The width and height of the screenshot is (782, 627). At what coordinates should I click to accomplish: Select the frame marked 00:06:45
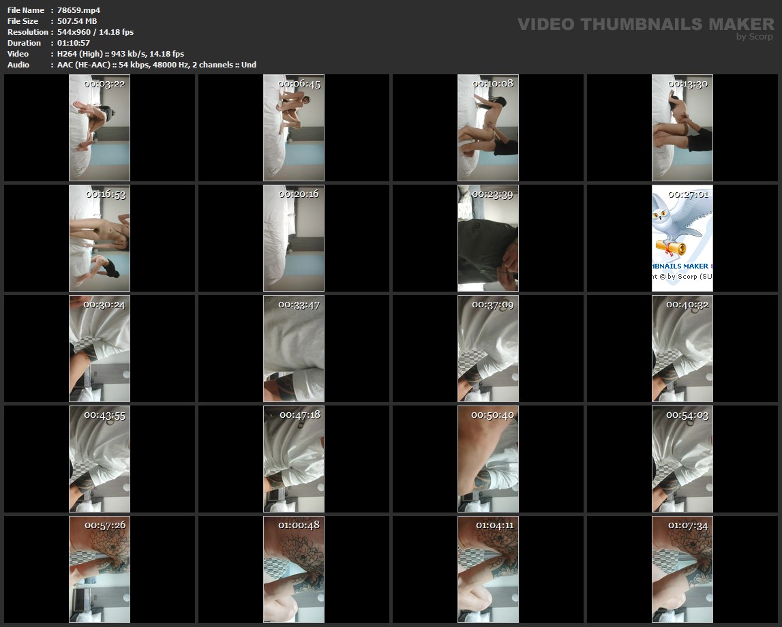coord(294,127)
